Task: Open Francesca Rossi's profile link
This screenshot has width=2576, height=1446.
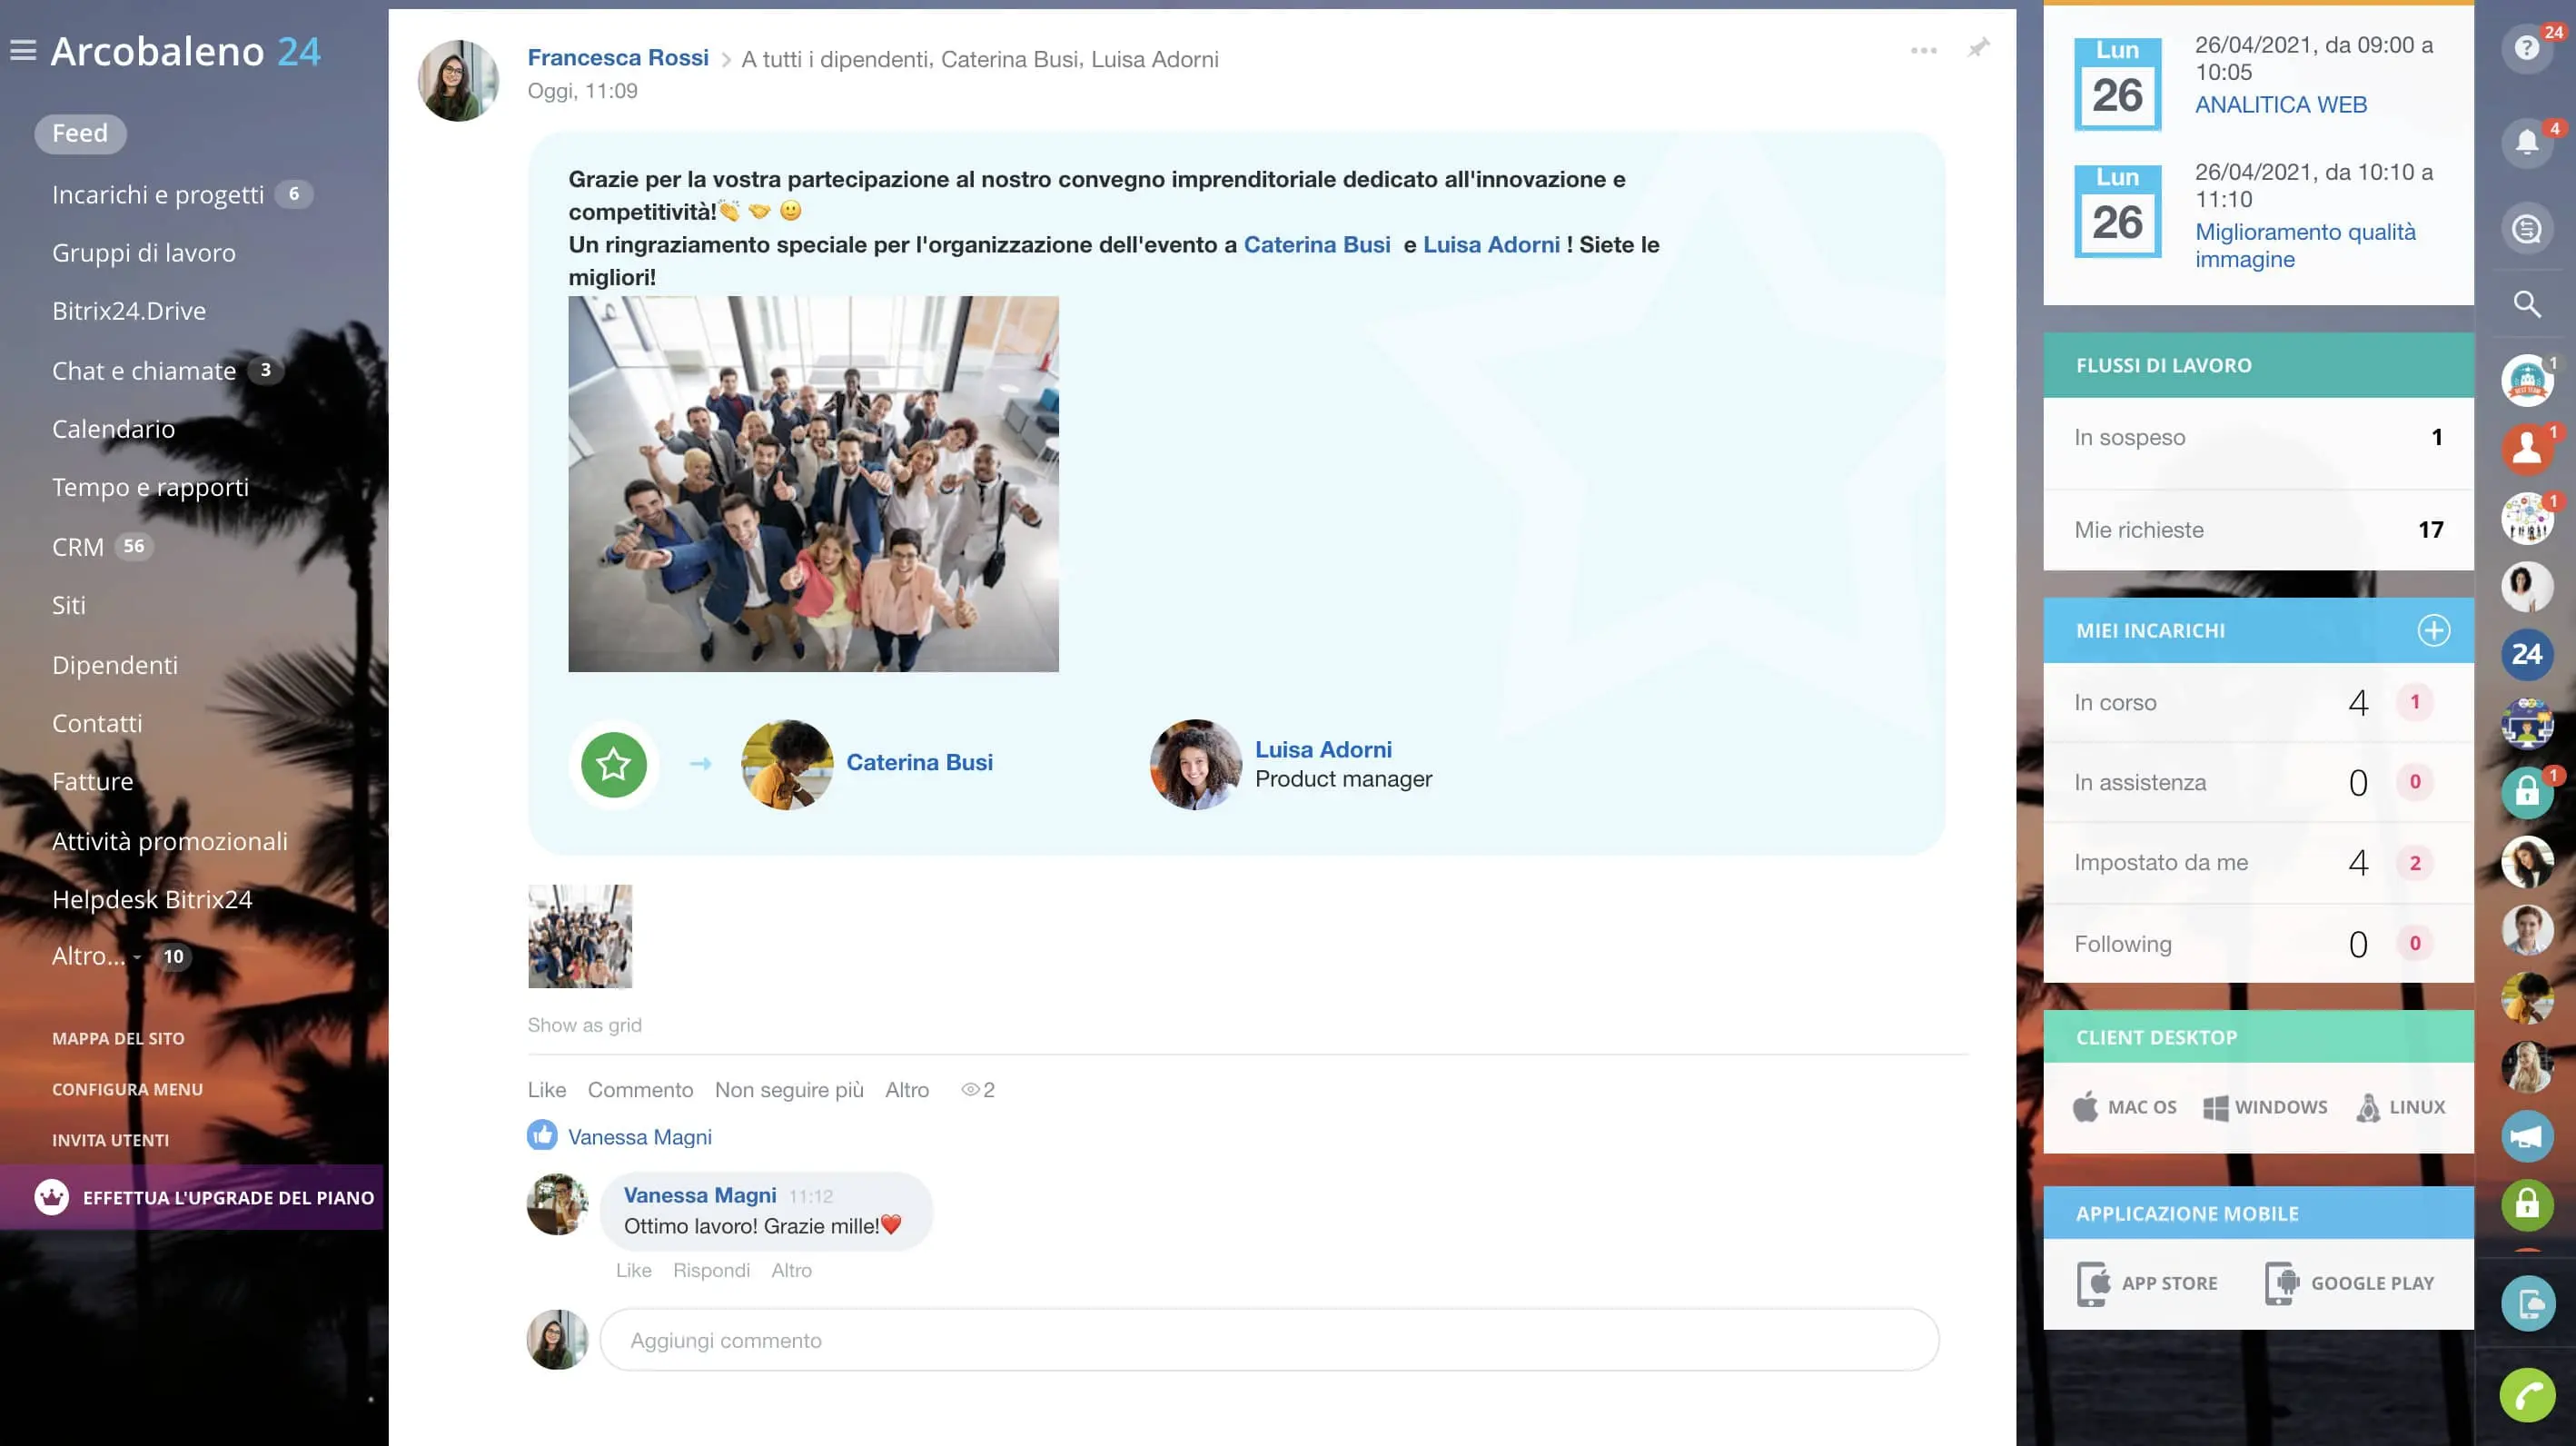Action: 617,58
